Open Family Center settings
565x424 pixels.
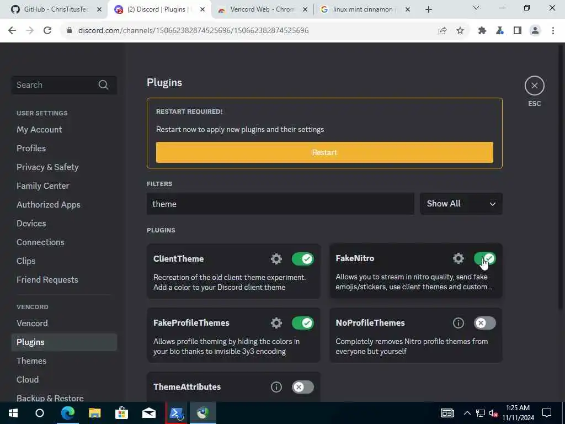pyautogui.click(x=43, y=185)
